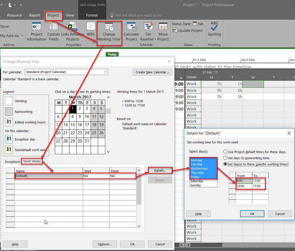Open the My Add-ins dropdown
Screen dimensions: 295x251
click(22, 35)
